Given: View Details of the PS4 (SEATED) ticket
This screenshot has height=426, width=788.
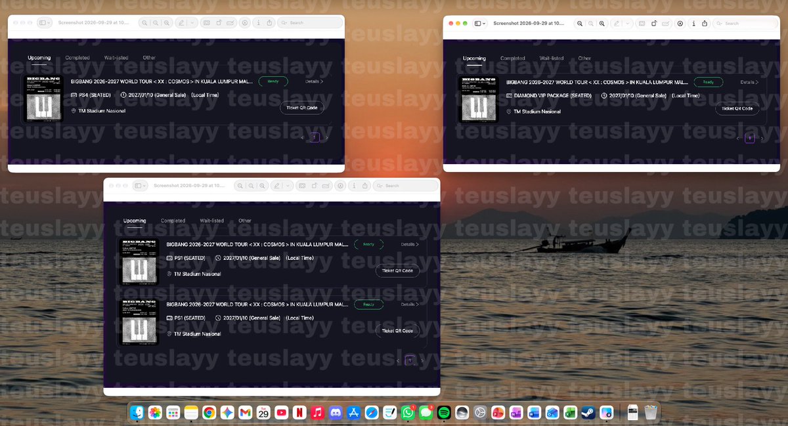Looking at the screenshot, I should (x=315, y=81).
